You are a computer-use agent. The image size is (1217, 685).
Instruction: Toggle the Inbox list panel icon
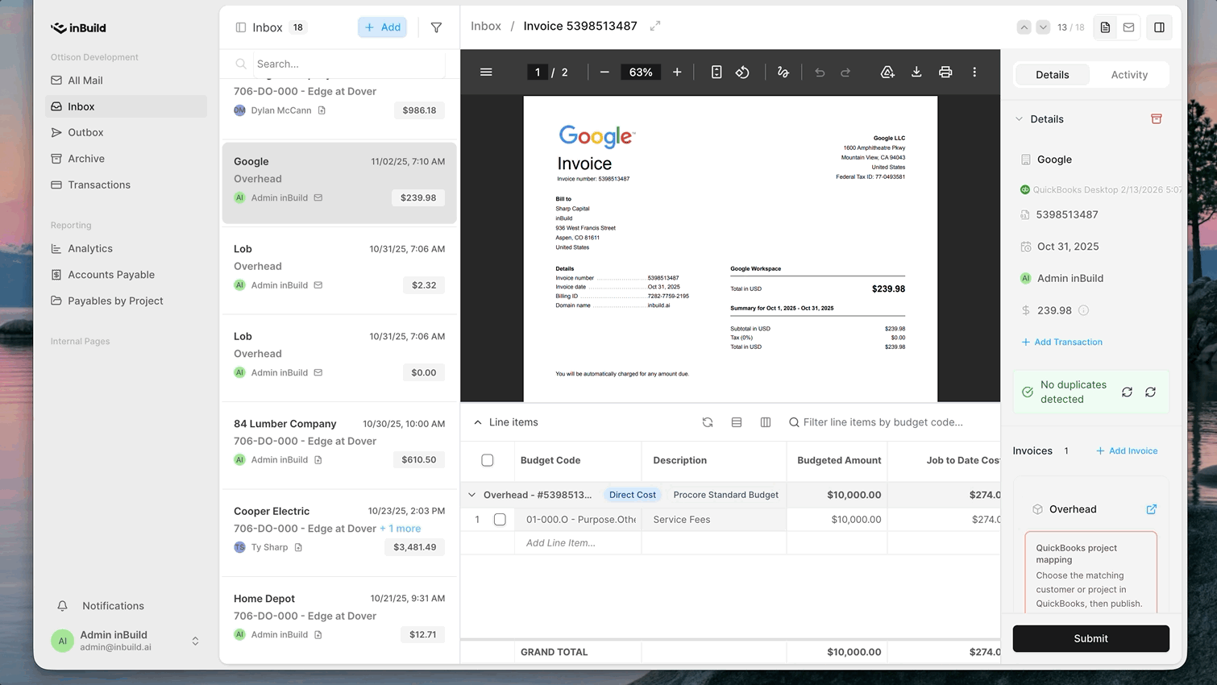click(240, 27)
